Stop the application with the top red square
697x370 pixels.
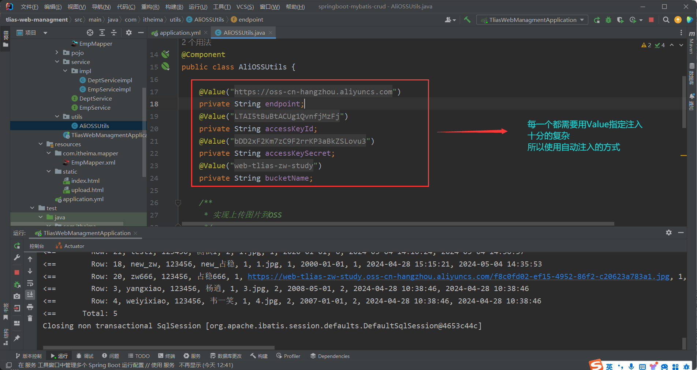coord(651,20)
